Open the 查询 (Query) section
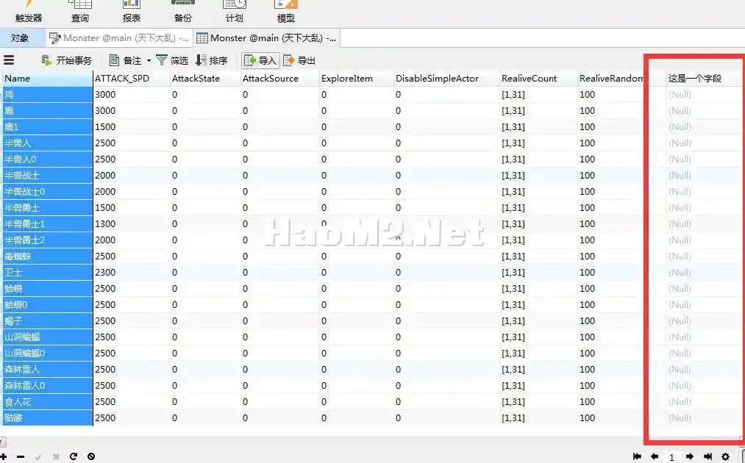The height and width of the screenshot is (463, 745). [x=80, y=12]
